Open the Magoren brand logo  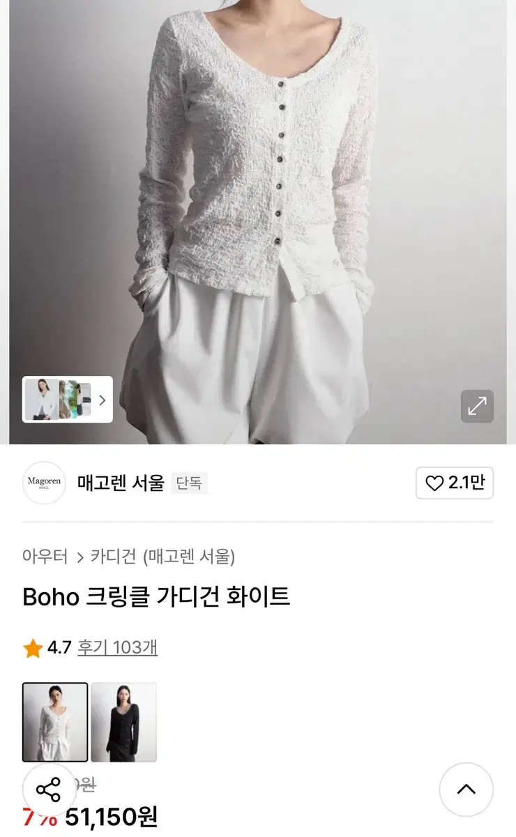coord(44,483)
